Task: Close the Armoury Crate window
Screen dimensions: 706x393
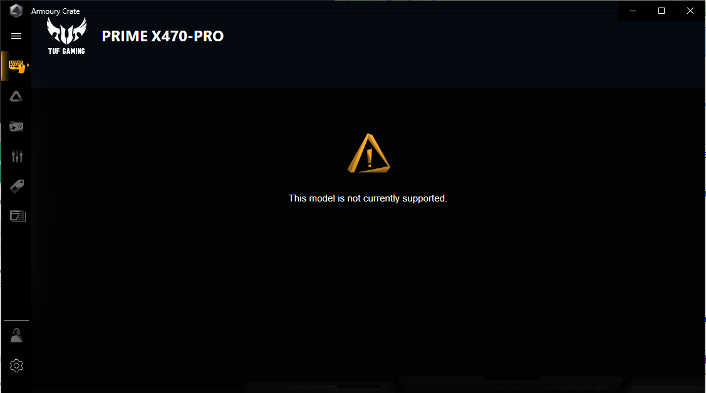Action: click(x=690, y=11)
